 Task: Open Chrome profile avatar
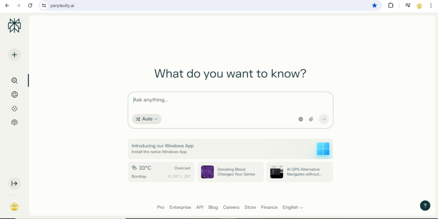click(x=419, y=5)
